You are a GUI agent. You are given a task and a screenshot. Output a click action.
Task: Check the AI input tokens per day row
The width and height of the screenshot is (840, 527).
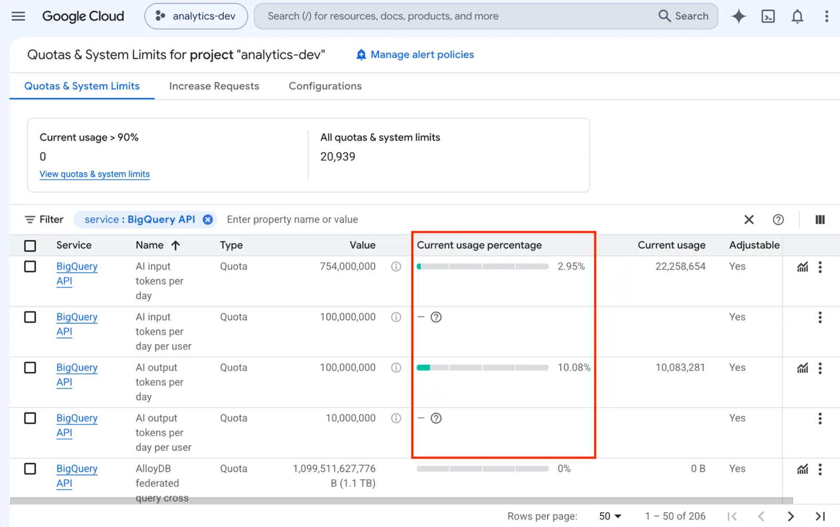click(30, 267)
